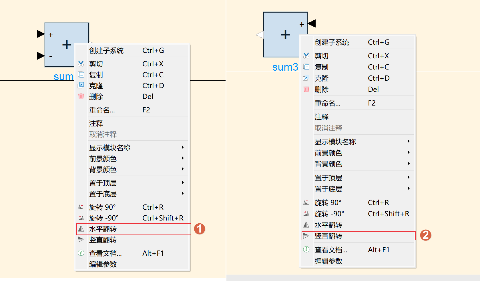Choose 创建子系统 in the sum block's menu
The width and height of the screenshot is (480, 282).
[106, 51]
